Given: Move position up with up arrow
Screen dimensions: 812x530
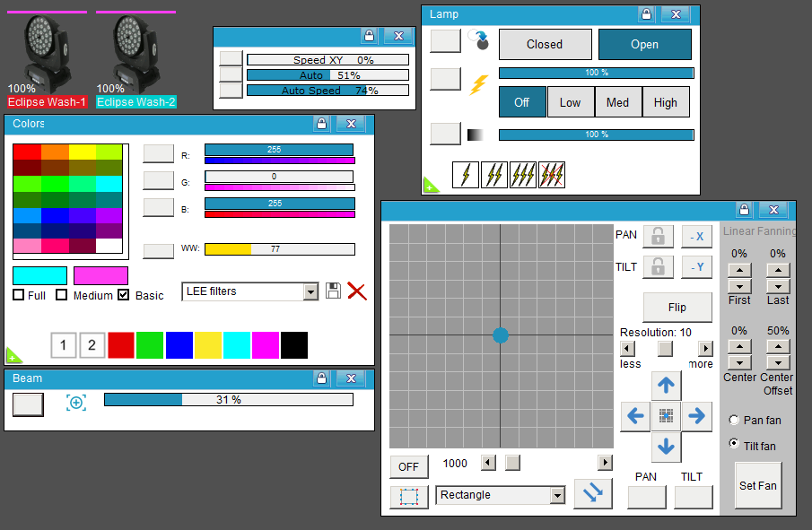Looking at the screenshot, I should [x=666, y=385].
